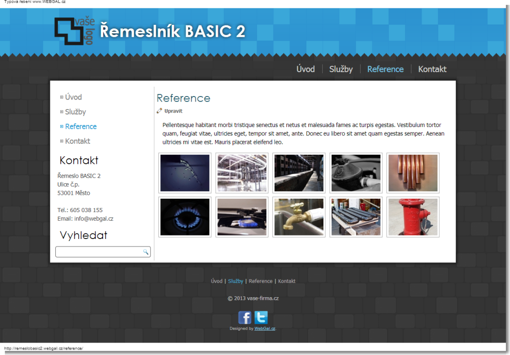This screenshot has width=510, height=355.
Task: Open Úvod in the sidebar menu
Action: [x=74, y=97]
